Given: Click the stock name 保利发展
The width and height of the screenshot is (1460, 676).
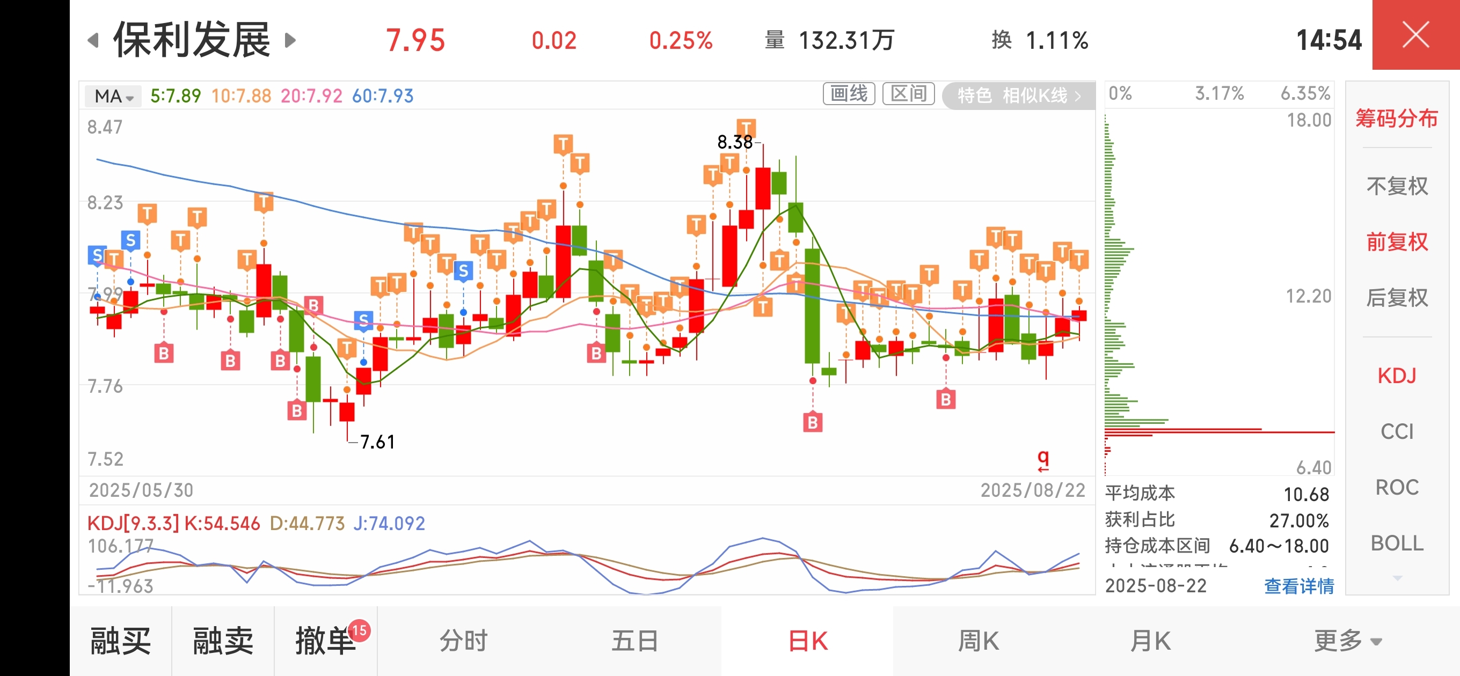Looking at the screenshot, I should (x=192, y=40).
